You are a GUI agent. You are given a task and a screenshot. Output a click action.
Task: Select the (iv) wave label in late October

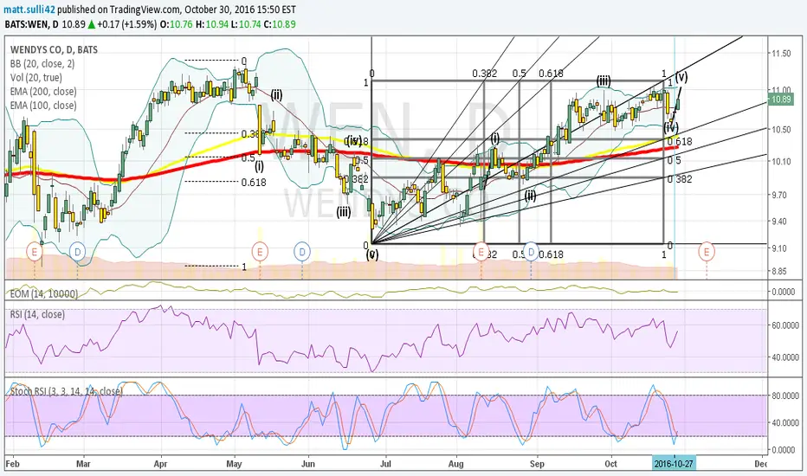tap(670, 127)
